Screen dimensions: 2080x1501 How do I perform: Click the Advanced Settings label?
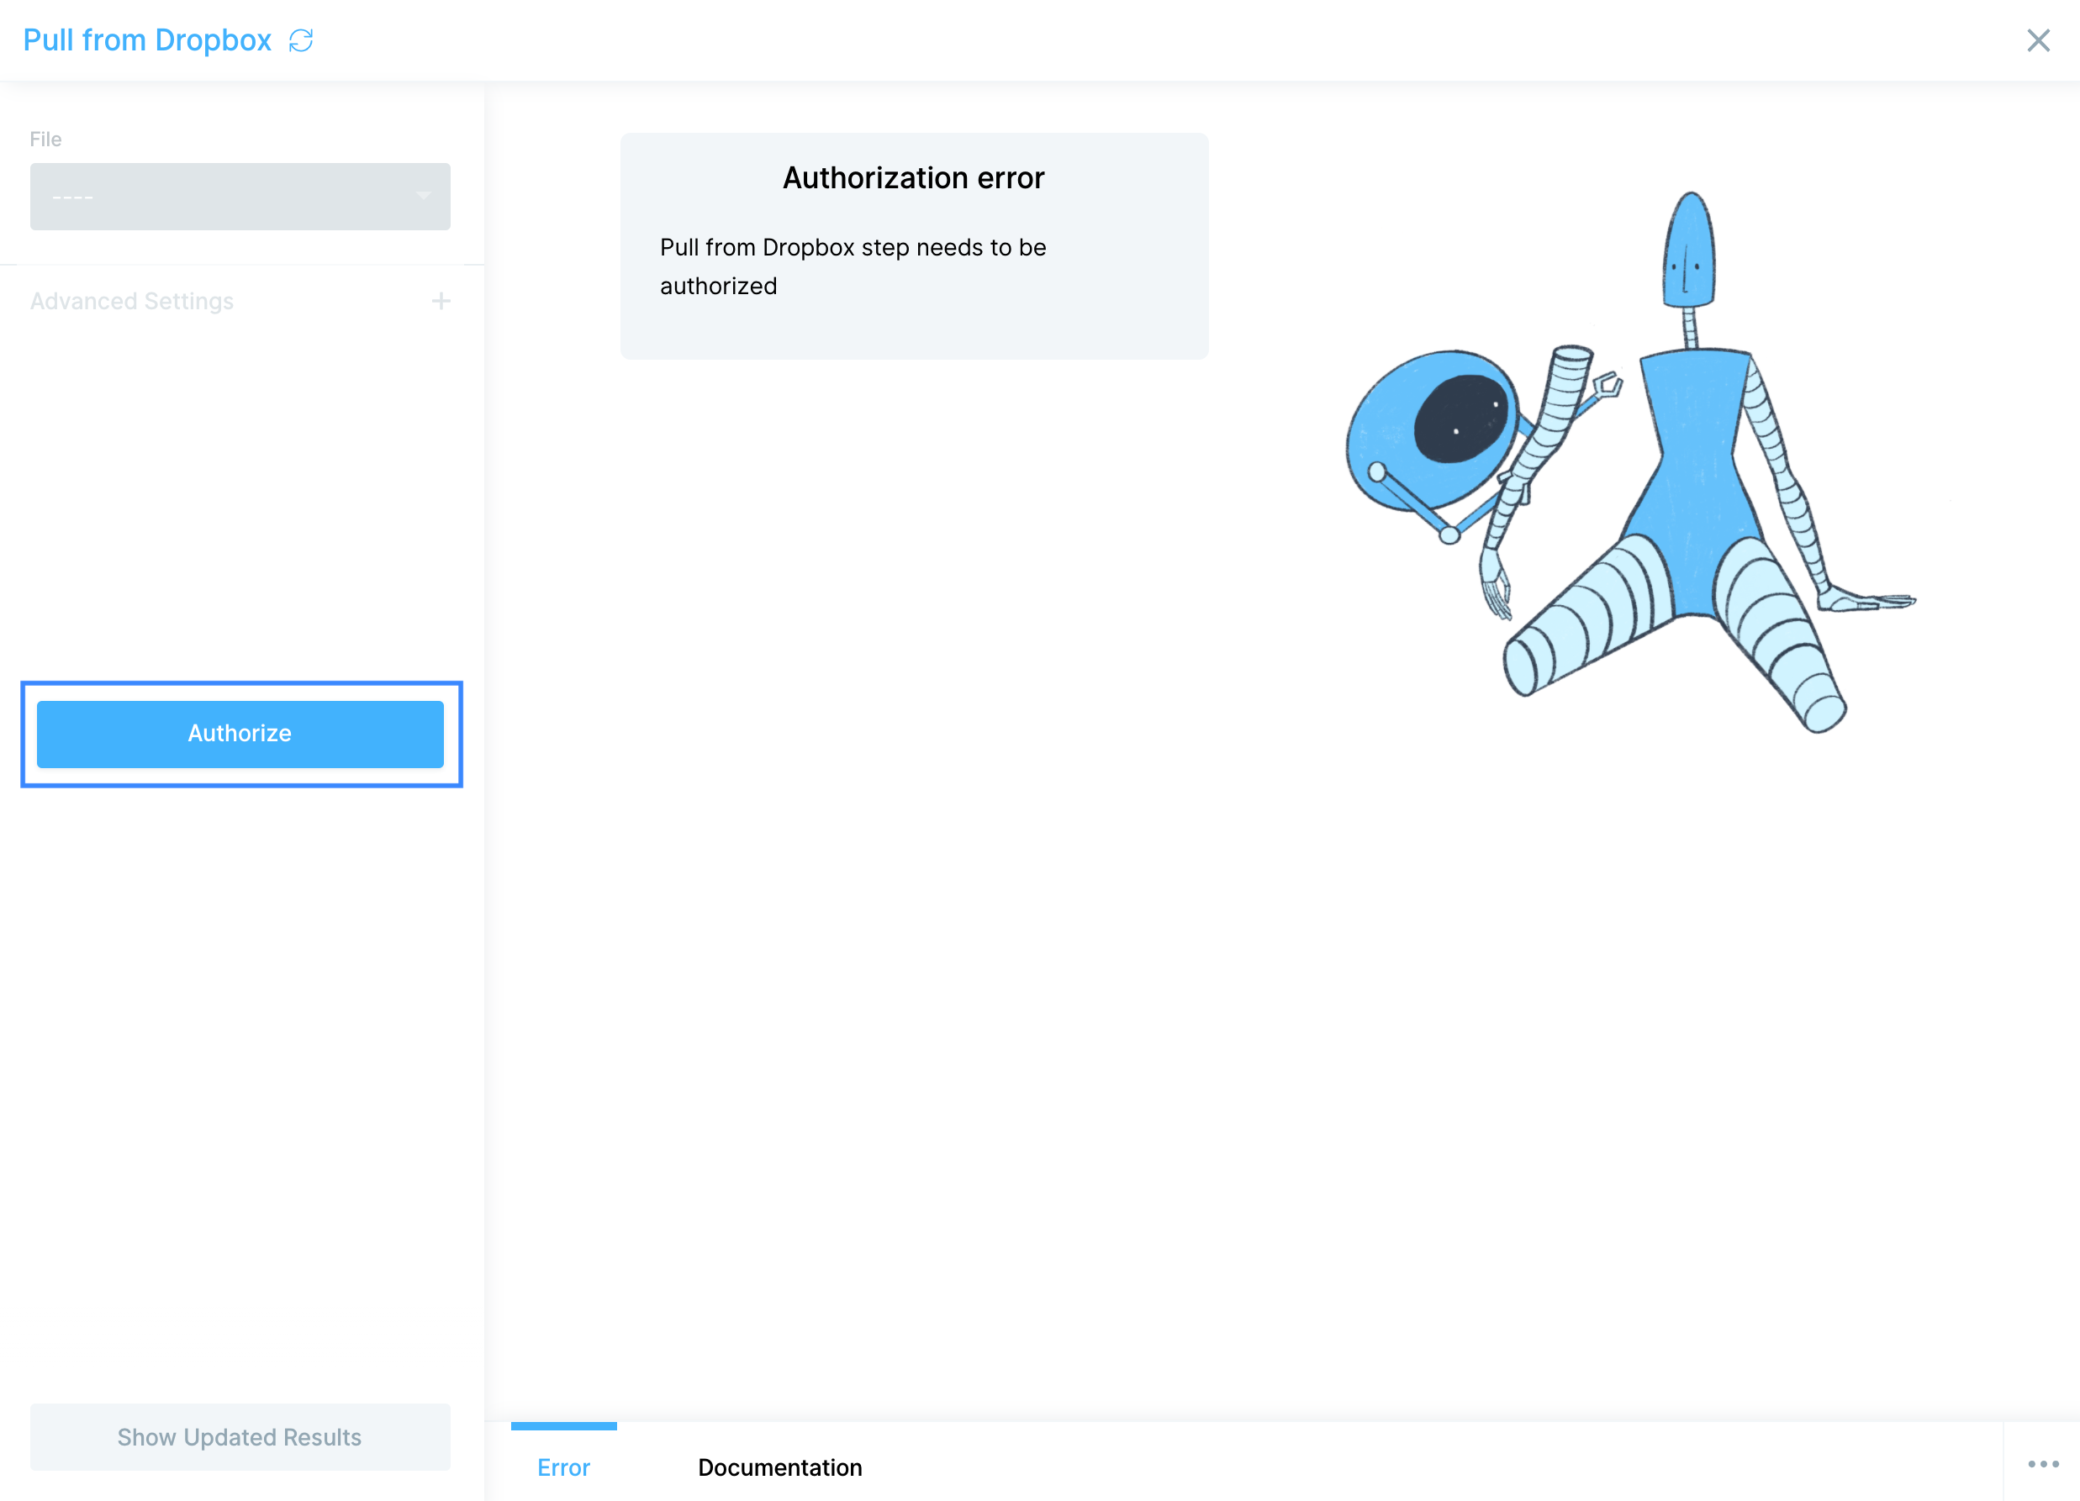pos(131,301)
